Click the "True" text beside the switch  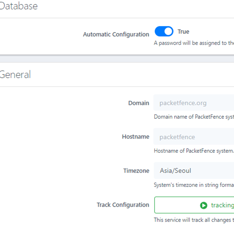click(x=184, y=32)
